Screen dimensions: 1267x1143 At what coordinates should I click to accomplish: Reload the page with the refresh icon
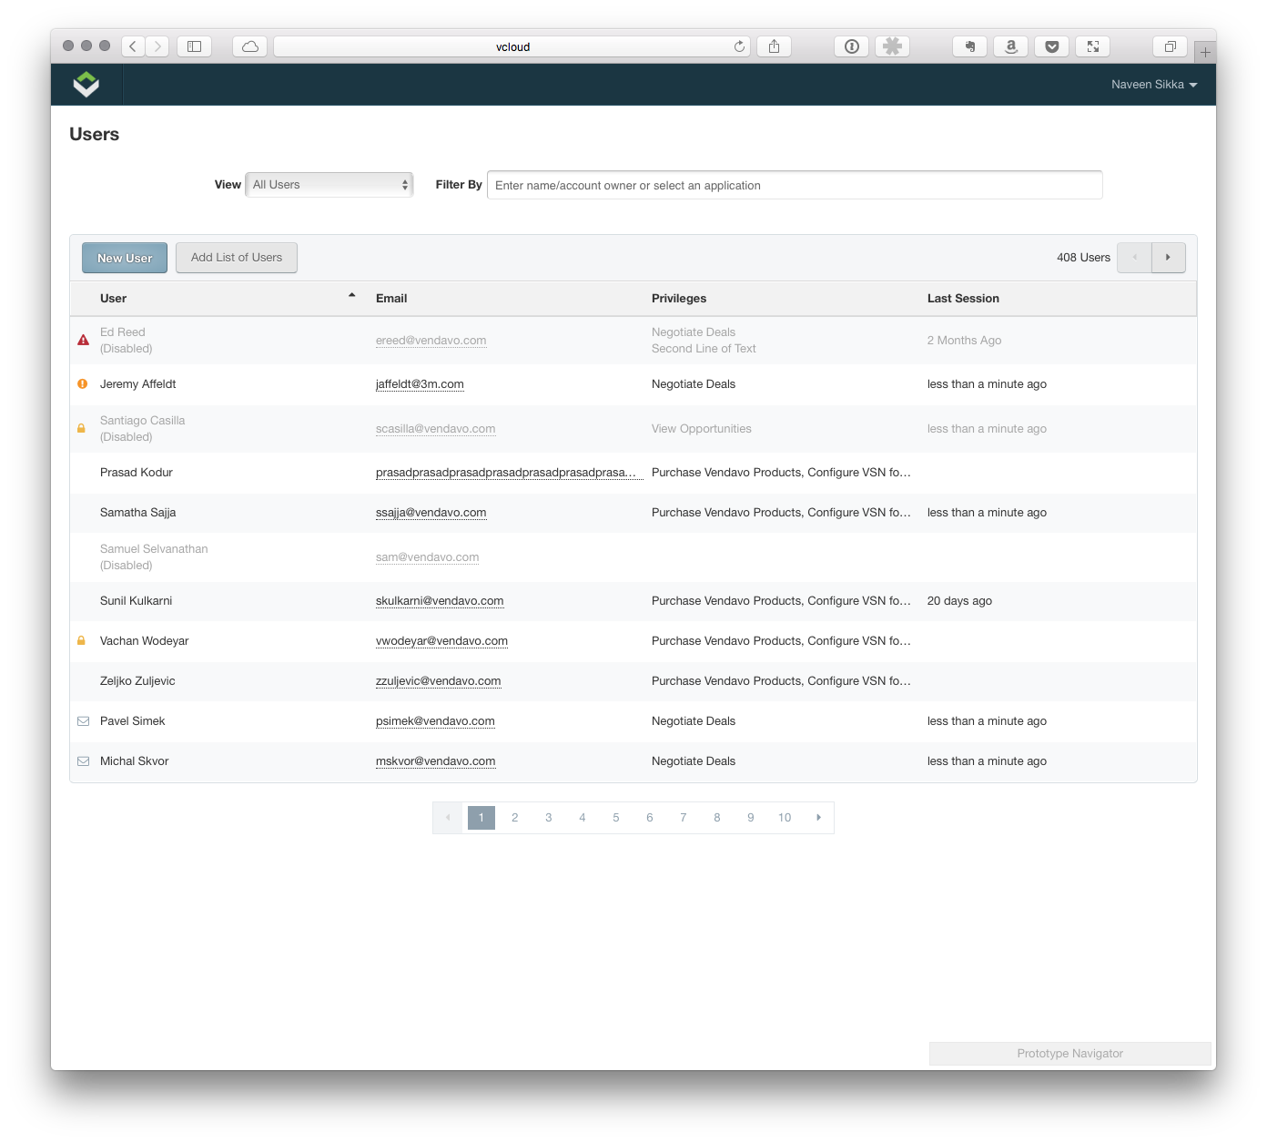click(x=739, y=46)
